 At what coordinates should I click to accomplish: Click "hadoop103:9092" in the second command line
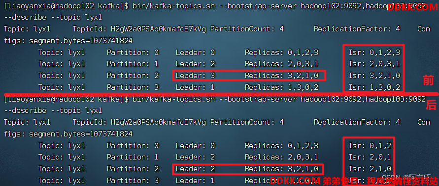pyautogui.click(x=396, y=99)
